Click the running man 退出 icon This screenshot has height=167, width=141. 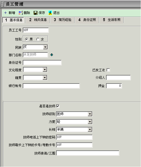point(50,13)
